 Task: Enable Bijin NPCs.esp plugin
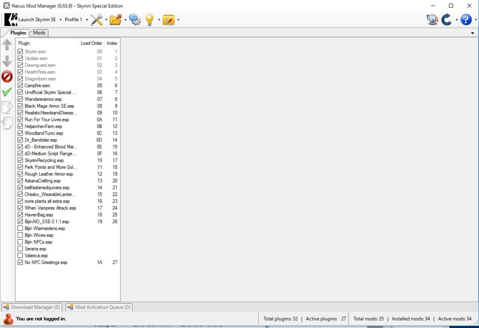pyautogui.click(x=20, y=242)
